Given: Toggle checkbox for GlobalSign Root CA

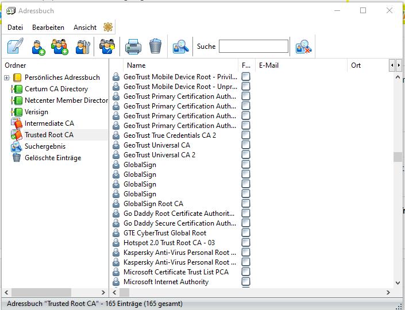Looking at the screenshot, I should tap(246, 204).
